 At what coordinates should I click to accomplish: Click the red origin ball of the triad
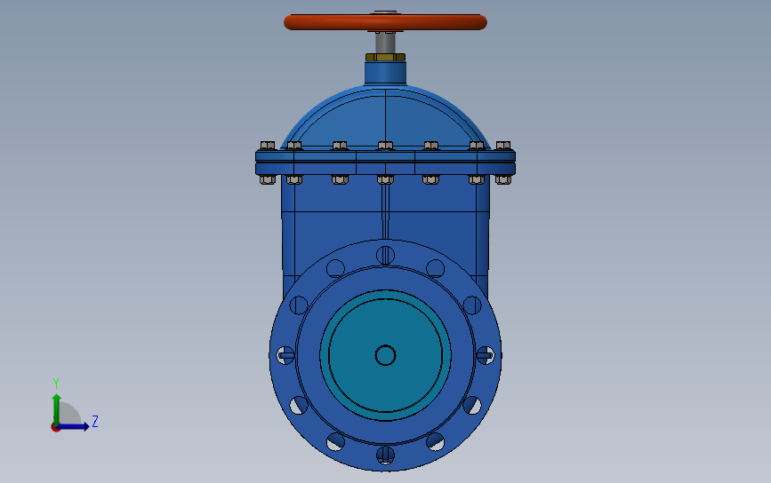(x=55, y=428)
